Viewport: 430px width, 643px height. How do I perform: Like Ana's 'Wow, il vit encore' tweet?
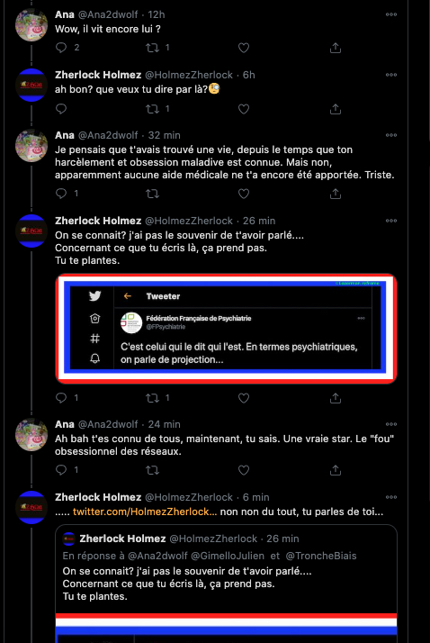(244, 48)
